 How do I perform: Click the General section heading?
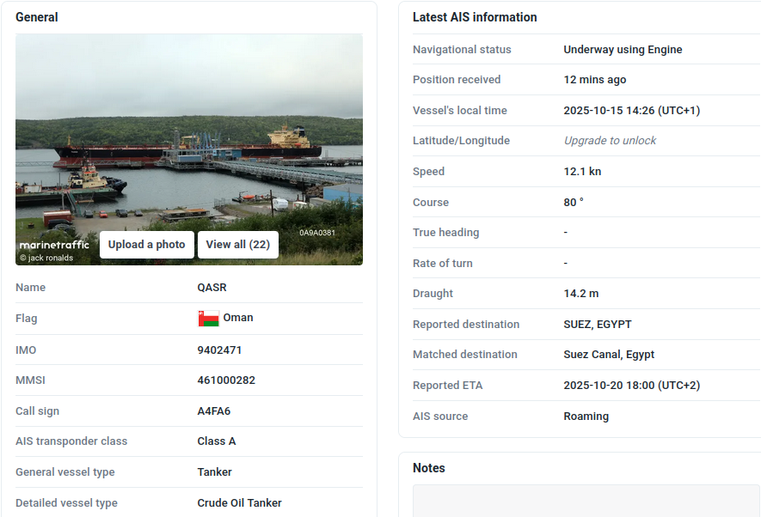click(x=37, y=17)
